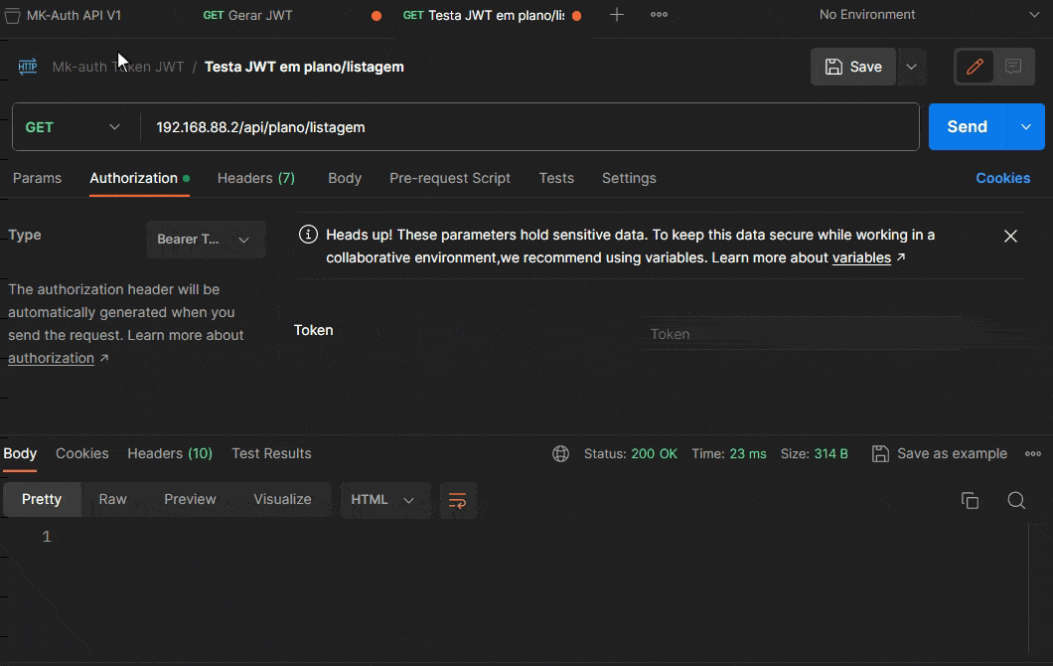Dismiss the Heads up warning banner
Screen dimensions: 1053x666
click(1010, 237)
